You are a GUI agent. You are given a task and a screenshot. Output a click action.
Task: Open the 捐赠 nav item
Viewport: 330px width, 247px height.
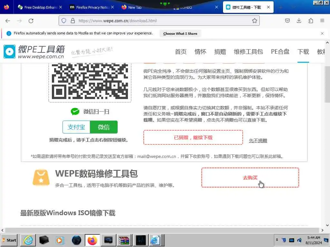point(220,52)
